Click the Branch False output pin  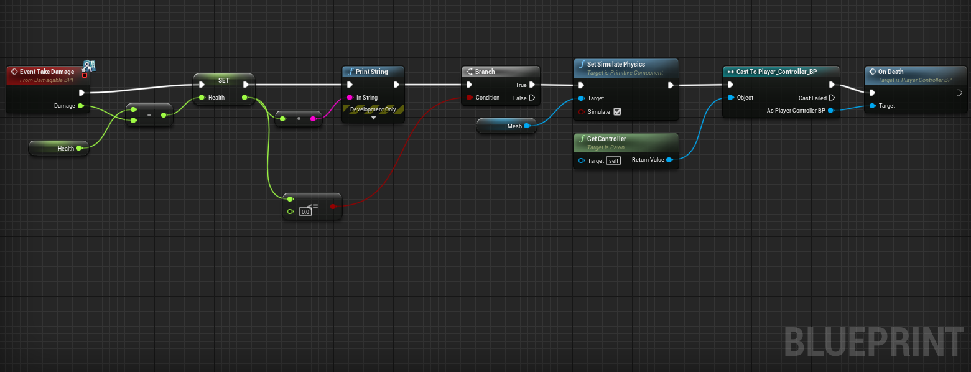click(x=532, y=98)
